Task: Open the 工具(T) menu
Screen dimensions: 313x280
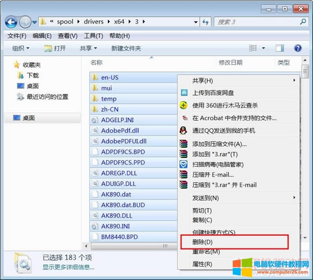Action: pyautogui.click(x=93, y=36)
